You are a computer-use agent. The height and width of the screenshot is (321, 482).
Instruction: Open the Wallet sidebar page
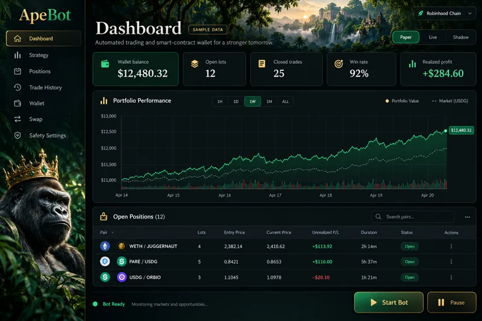click(x=37, y=104)
